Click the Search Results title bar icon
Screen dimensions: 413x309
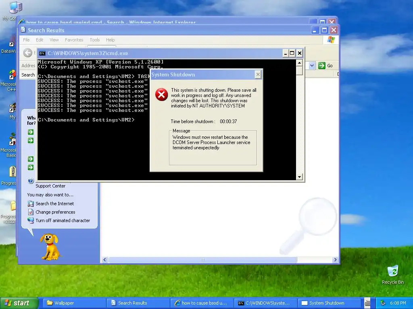(x=23, y=30)
